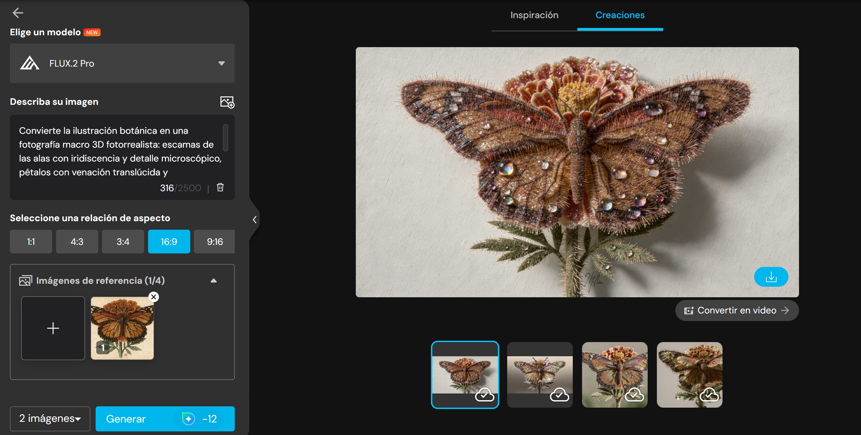Screen dimensions: 861x435
Task: Click Convertir en video button
Action: pos(737,310)
